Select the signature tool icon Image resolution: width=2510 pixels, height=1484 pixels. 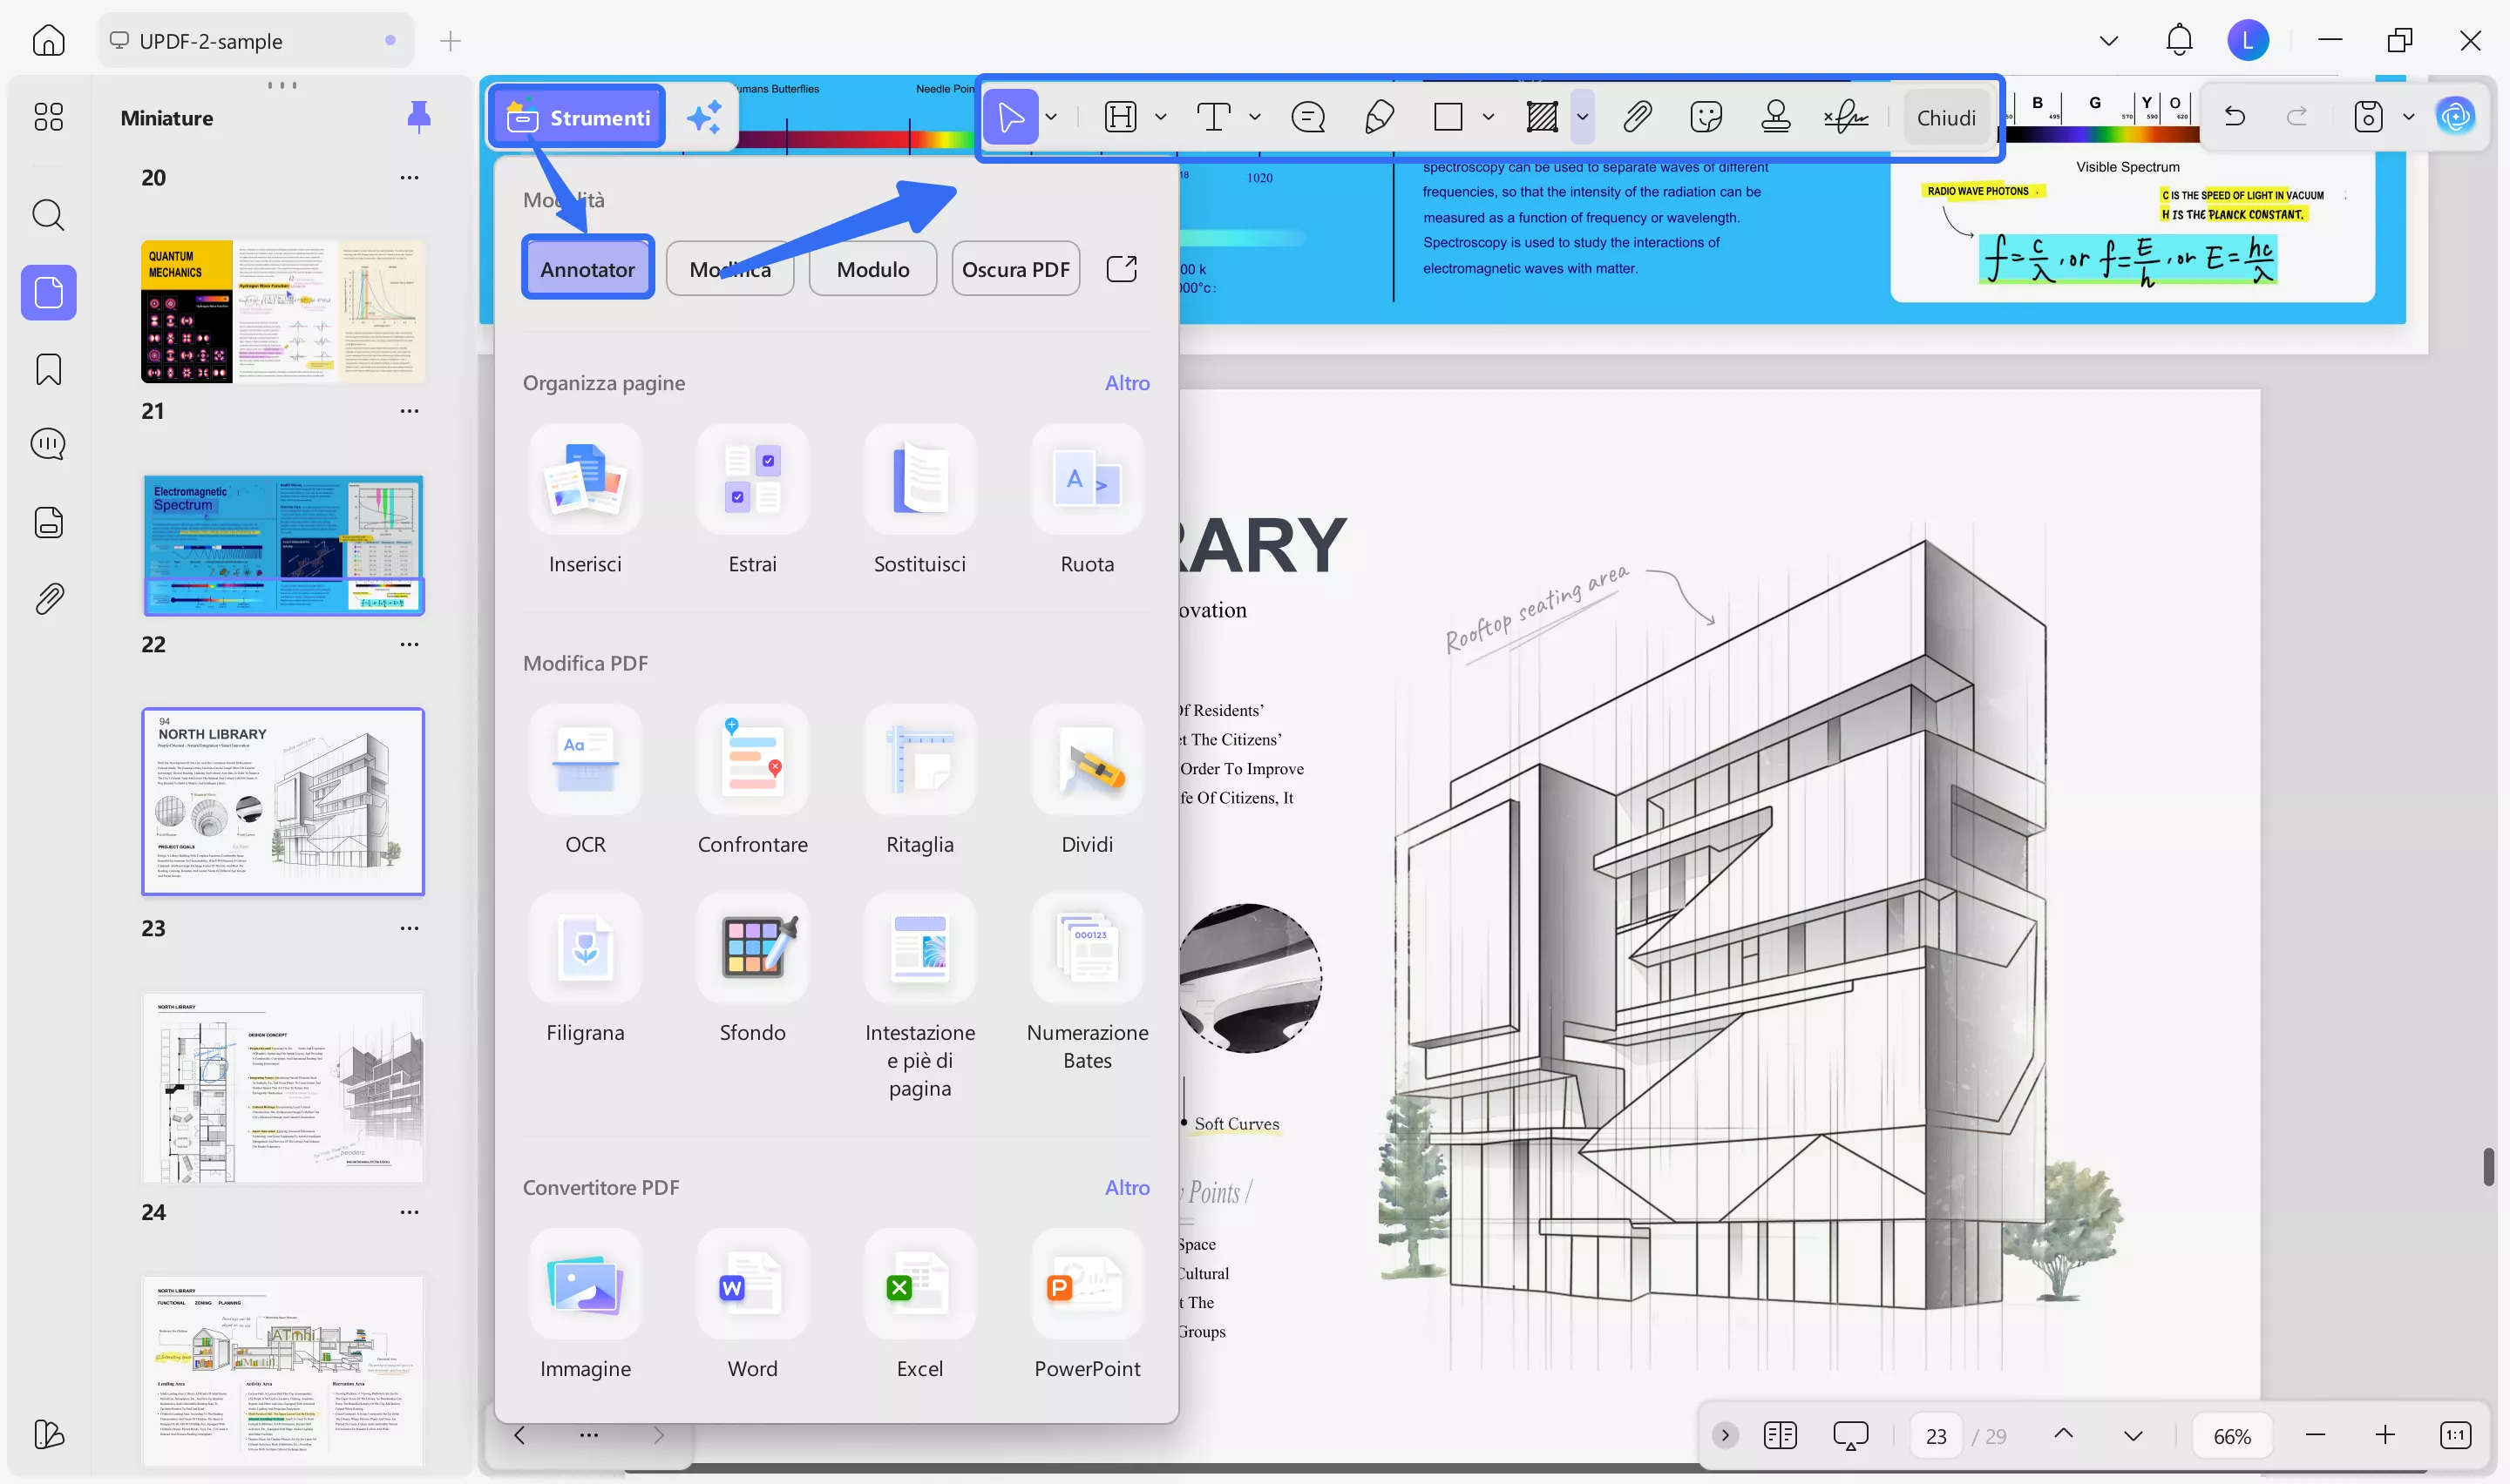pyautogui.click(x=1846, y=117)
